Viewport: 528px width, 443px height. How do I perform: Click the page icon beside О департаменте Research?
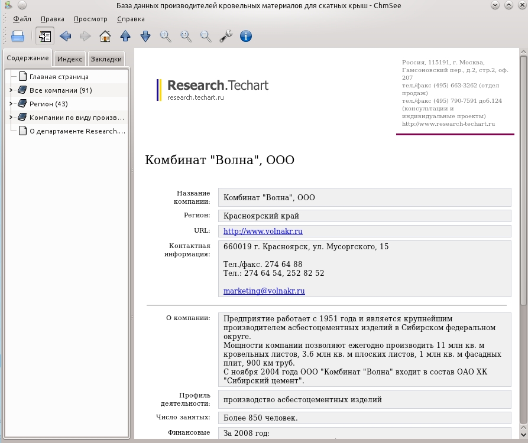[x=22, y=131]
